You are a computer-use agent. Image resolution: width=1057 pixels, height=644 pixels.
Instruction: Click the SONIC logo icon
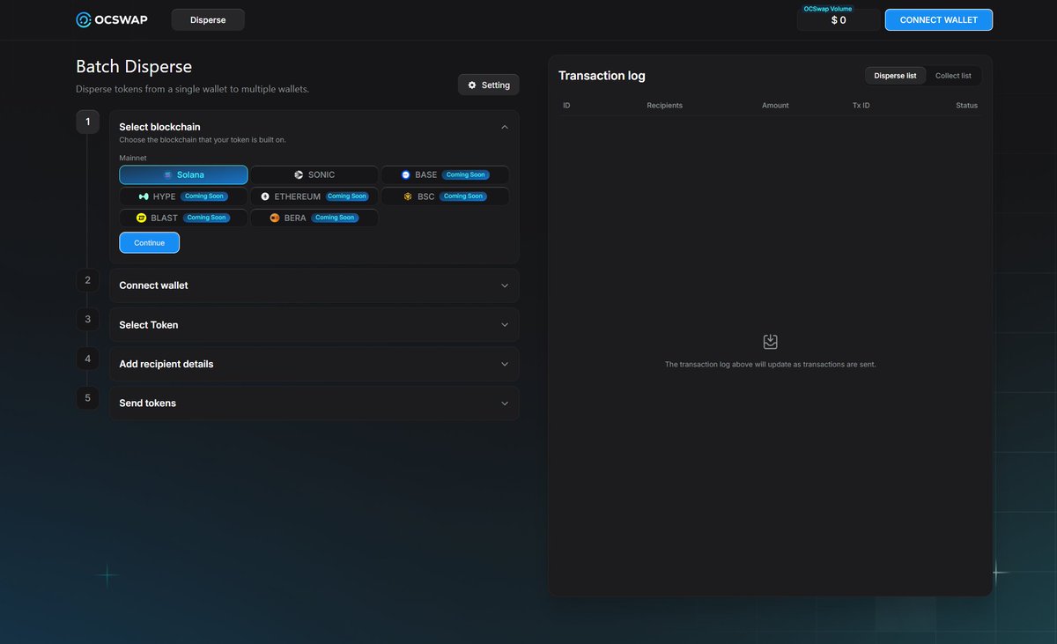pos(299,175)
